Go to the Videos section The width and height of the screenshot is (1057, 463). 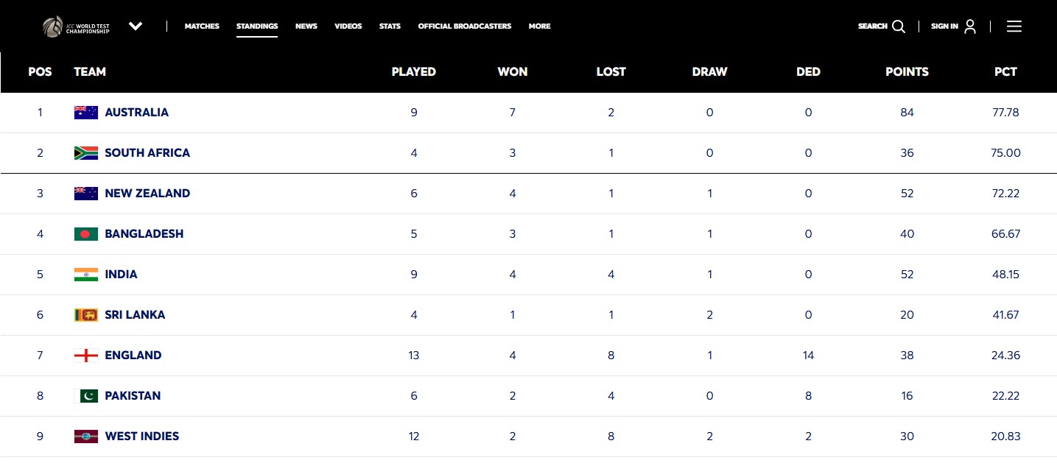pyautogui.click(x=348, y=26)
